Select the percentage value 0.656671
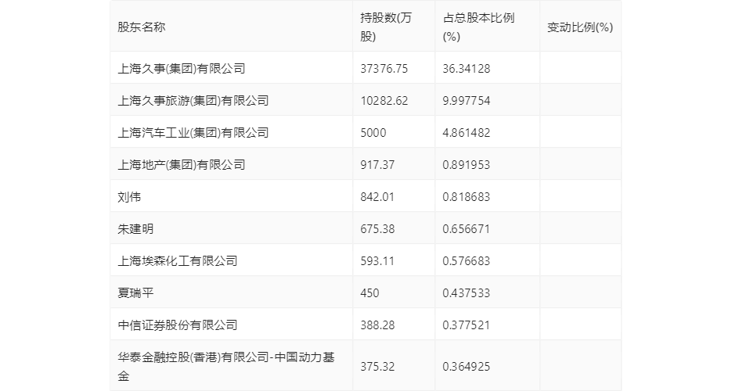Screen dimensions: 732x391 click(x=467, y=229)
